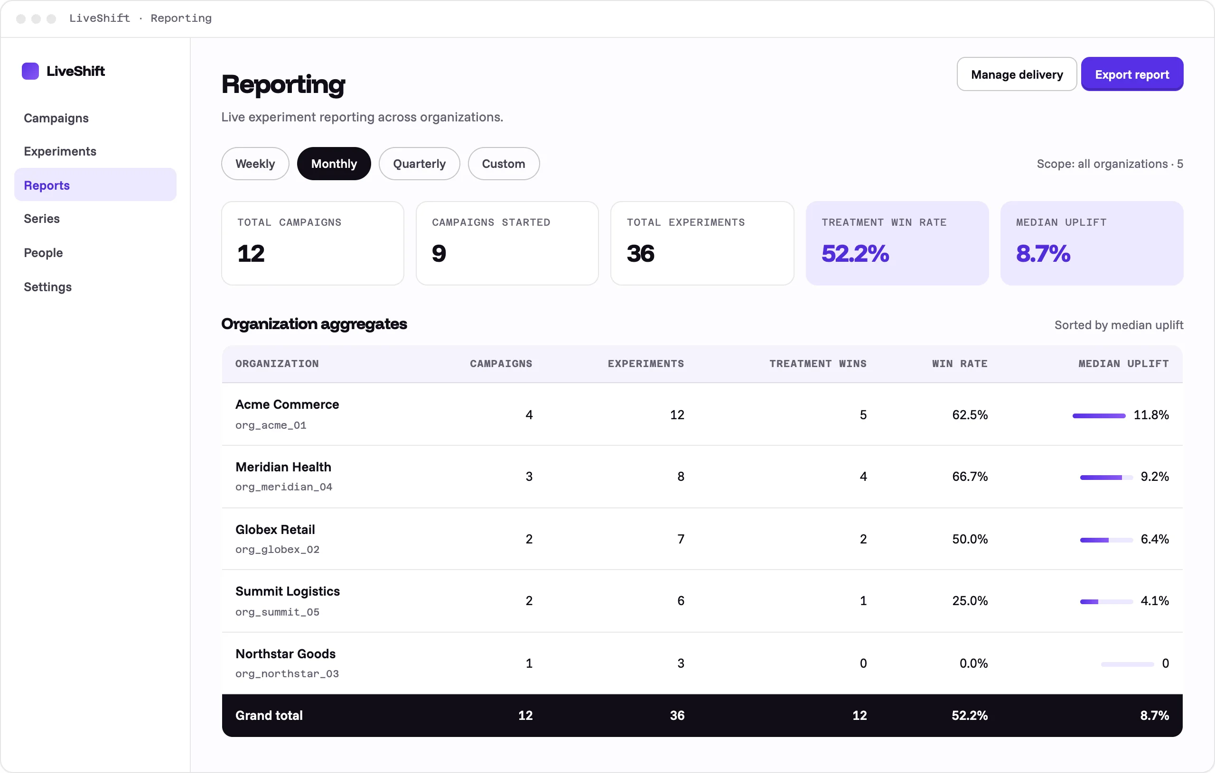Viewport: 1215px width, 773px height.
Task: Click the 62.5% win rate for Acme
Action: (970, 415)
